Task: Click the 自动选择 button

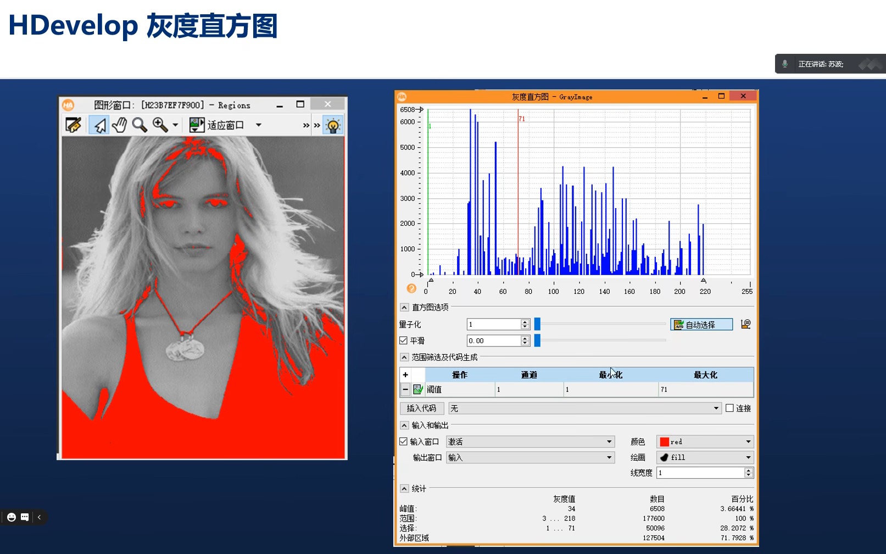Action: [x=701, y=324]
